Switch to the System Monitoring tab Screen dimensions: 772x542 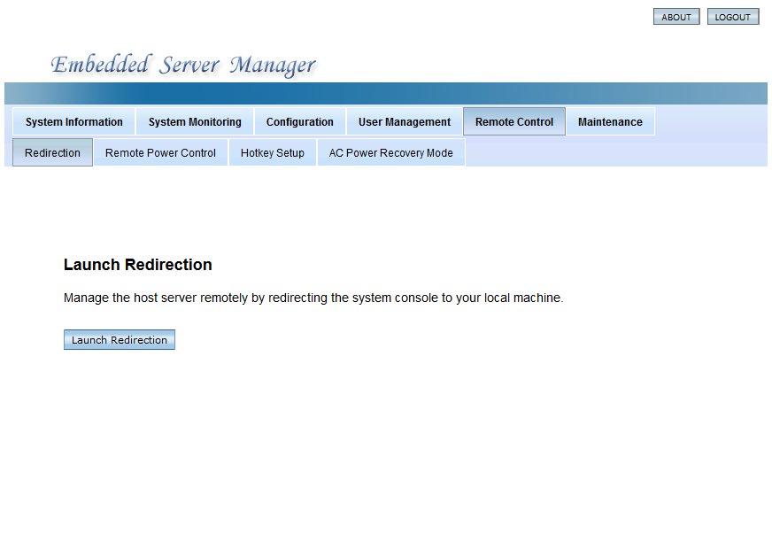pyautogui.click(x=195, y=122)
